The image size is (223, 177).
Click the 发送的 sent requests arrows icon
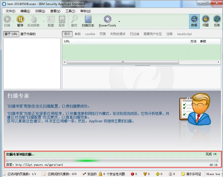pyautogui.click(x=84, y=174)
